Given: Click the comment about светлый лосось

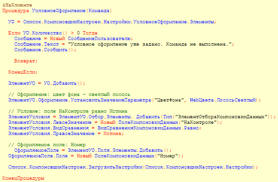Looking at the screenshot, I should 69,94.
